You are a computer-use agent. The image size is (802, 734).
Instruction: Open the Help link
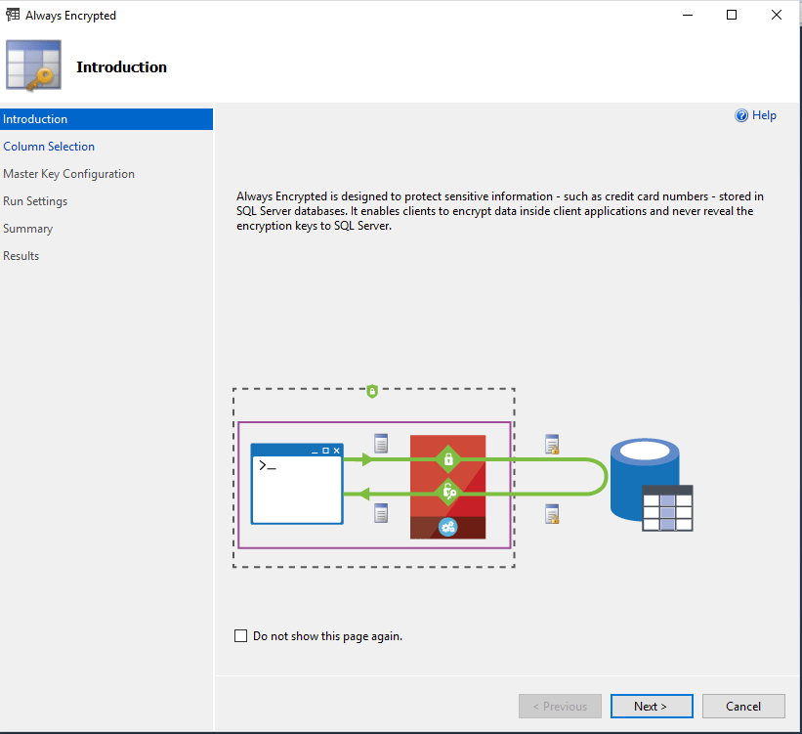tap(764, 115)
